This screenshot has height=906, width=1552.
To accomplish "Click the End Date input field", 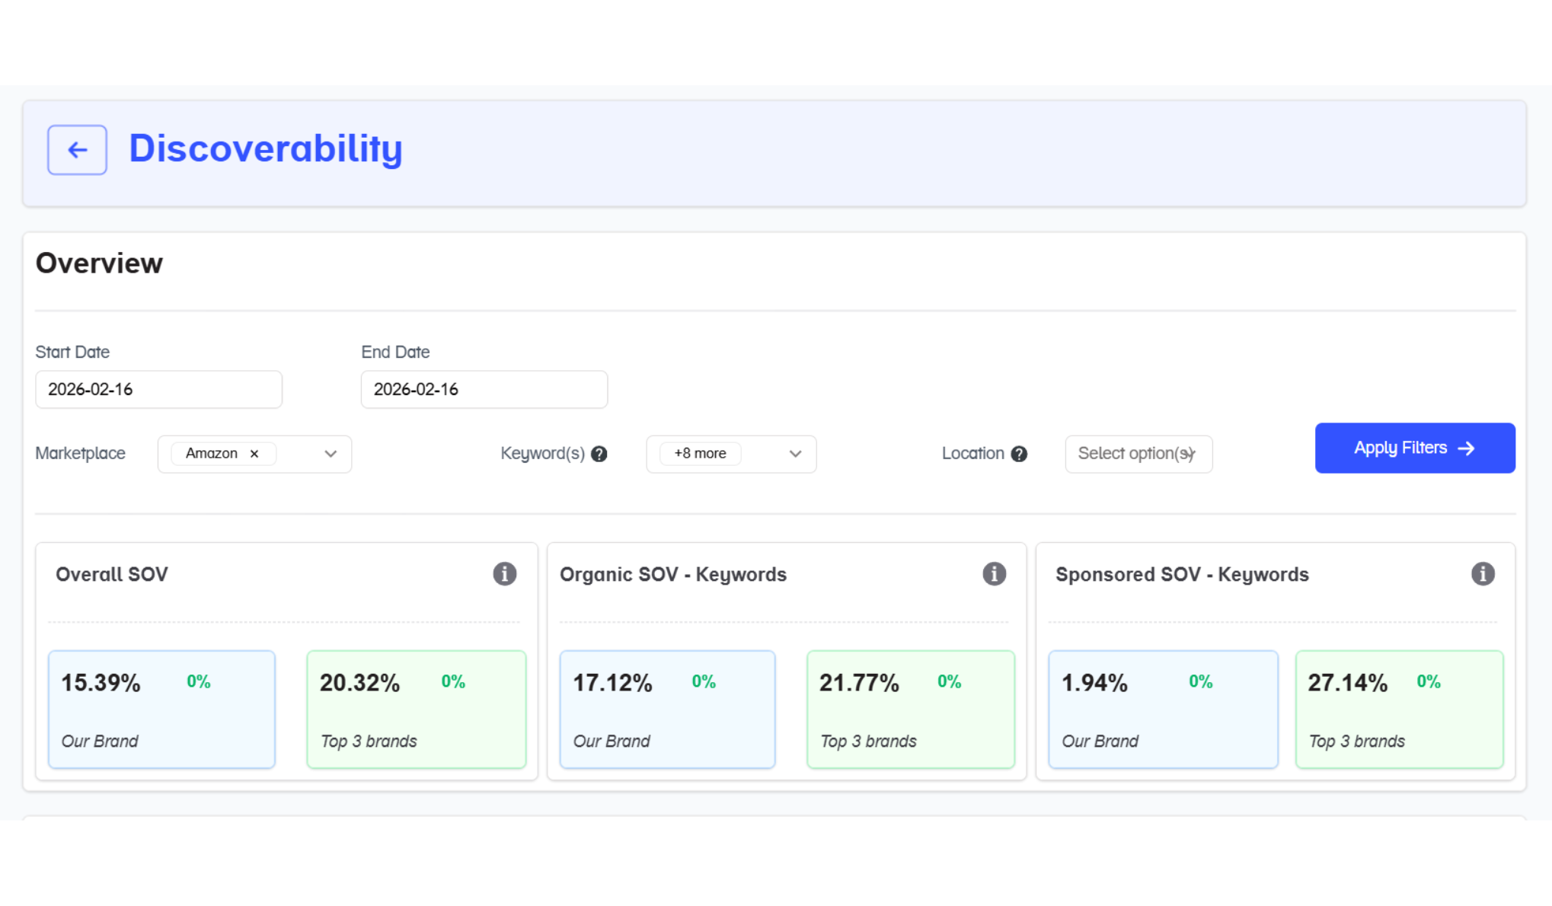I will click(x=484, y=390).
